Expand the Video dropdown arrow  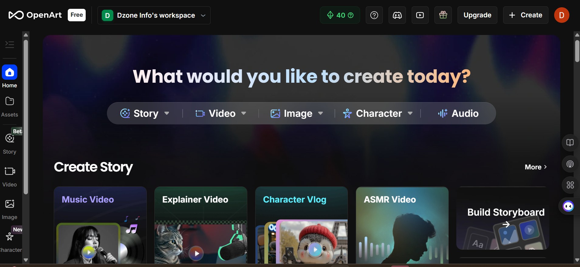[243, 113]
